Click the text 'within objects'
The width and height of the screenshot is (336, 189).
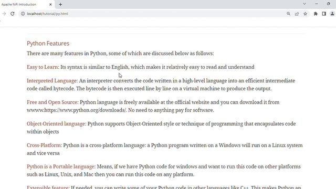pos(43,132)
